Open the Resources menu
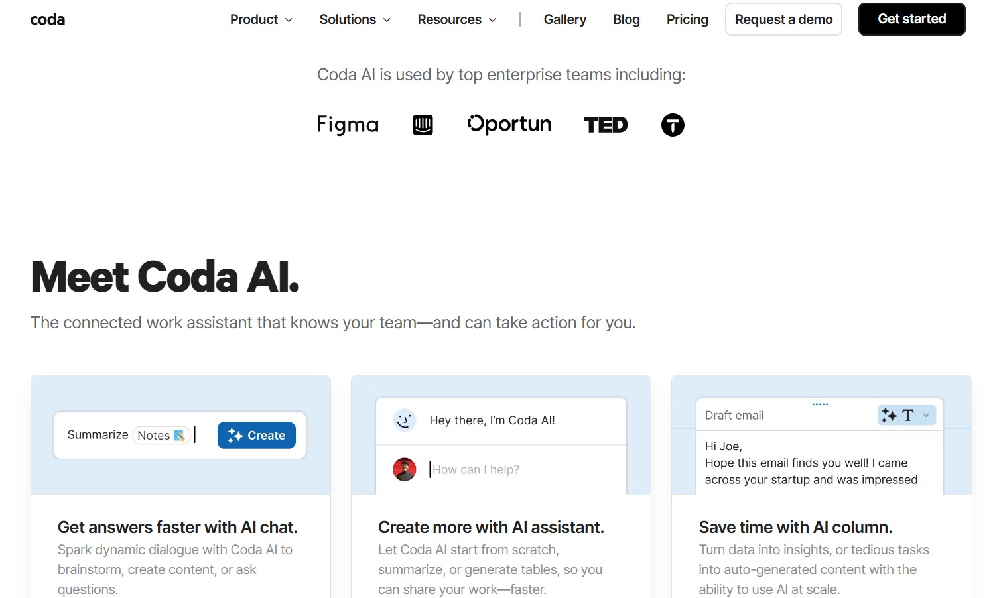 pyautogui.click(x=456, y=19)
